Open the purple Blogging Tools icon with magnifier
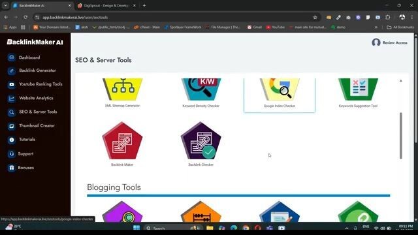The image size is (418, 235). [122, 211]
